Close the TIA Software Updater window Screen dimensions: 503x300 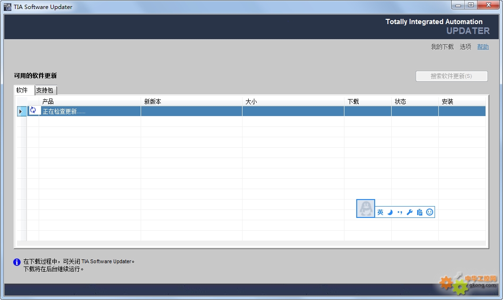coord(488,5)
